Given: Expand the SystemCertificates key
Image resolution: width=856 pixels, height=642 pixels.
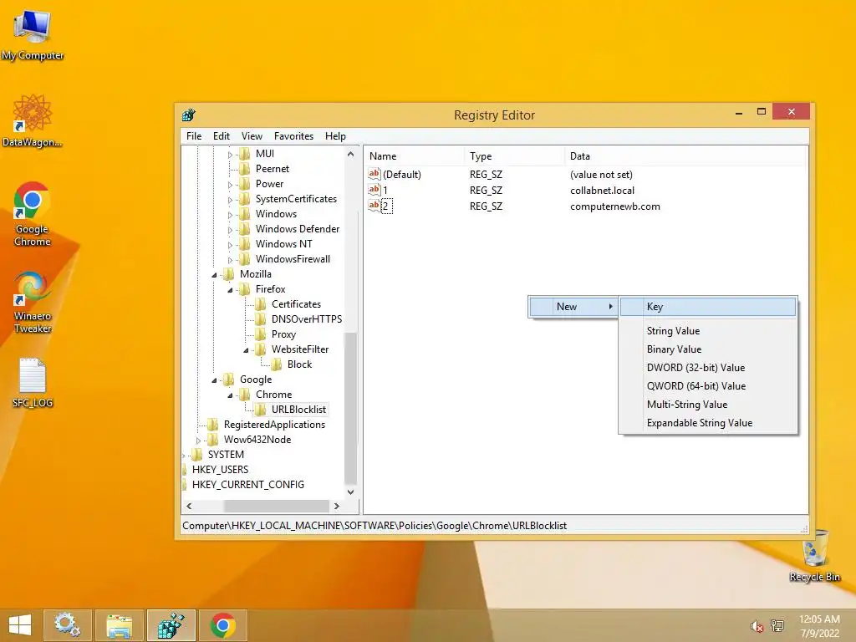Looking at the screenshot, I should [x=231, y=200].
